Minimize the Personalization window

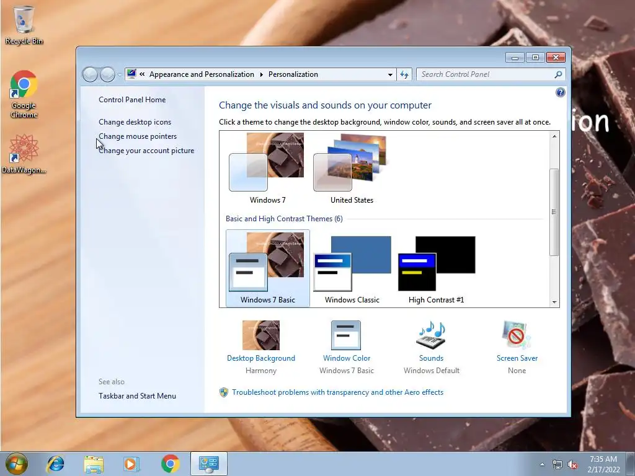tap(515, 58)
